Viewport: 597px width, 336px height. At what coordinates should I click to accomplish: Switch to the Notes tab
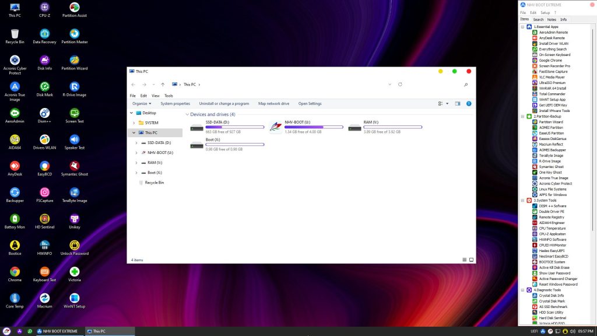click(552, 19)
